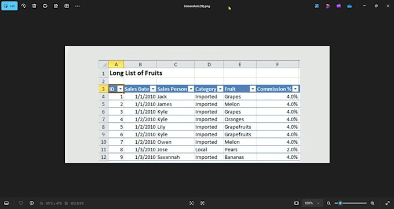Mark the photo as favorite with heart
Screen dimensions: 394x209
pos(21,203)
